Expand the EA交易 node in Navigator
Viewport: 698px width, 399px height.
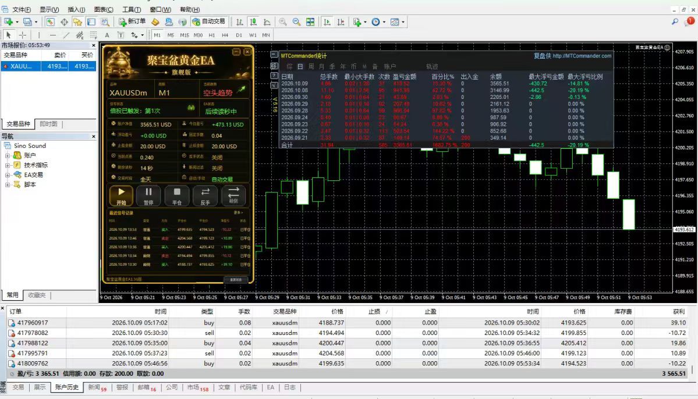tap(8, 175)
